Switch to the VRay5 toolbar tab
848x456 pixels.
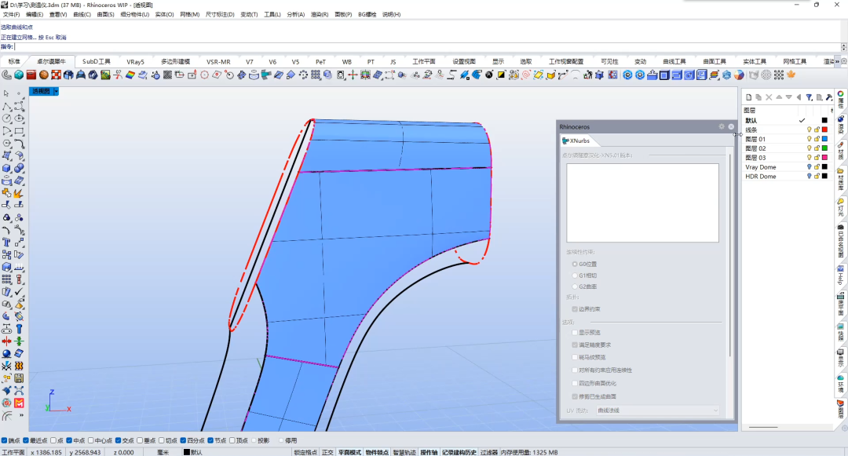[x=135, y=61]
